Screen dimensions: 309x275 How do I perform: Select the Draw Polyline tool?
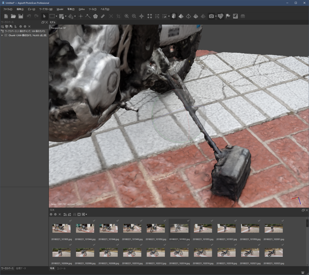coord(88,16)
